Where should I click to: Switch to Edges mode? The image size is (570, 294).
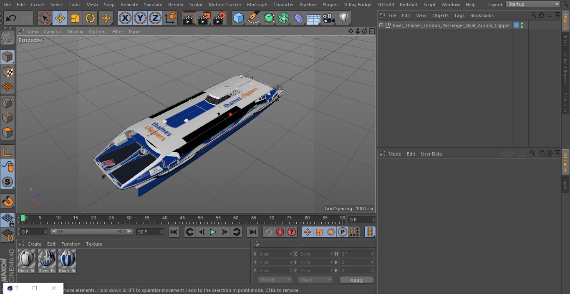click(8, 118)
